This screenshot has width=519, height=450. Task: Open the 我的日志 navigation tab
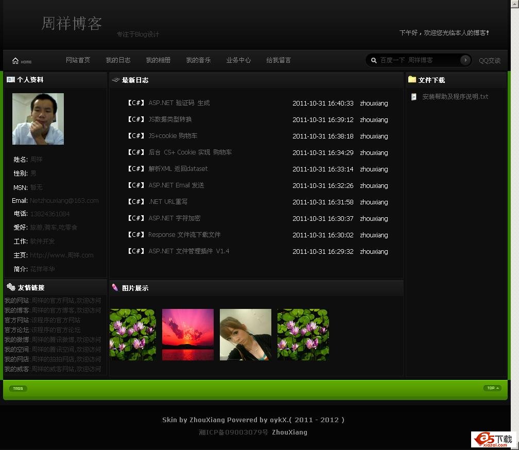pyautogui.click(x=118, y=60)
